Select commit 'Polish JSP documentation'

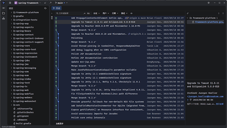coord(119,54)
